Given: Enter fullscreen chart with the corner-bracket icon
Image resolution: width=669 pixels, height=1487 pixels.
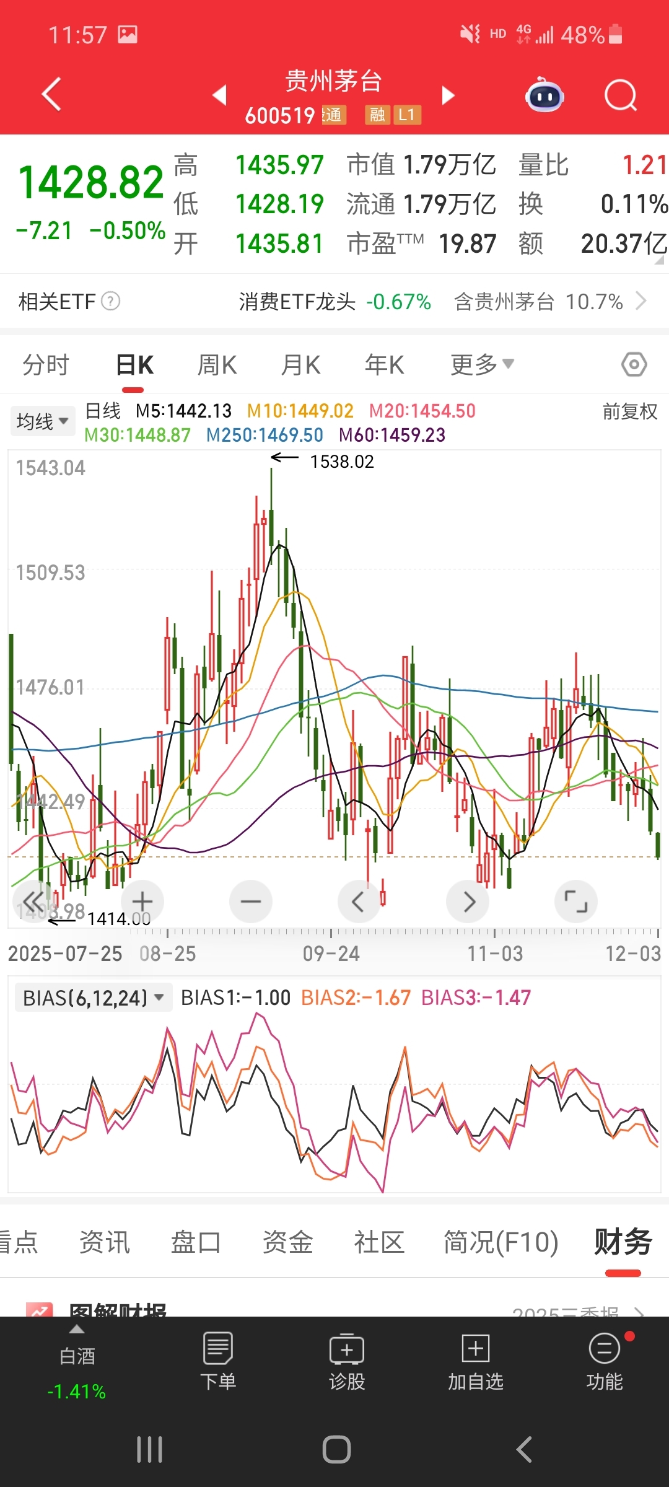Looking at the screenshot, I should 576,901.
